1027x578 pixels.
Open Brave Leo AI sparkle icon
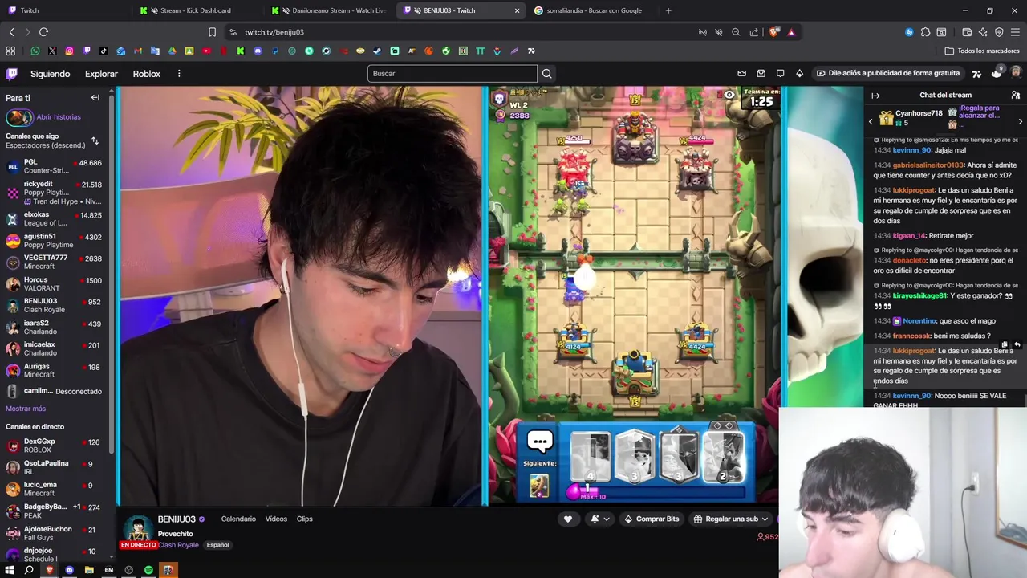click(x=983, y=32)
